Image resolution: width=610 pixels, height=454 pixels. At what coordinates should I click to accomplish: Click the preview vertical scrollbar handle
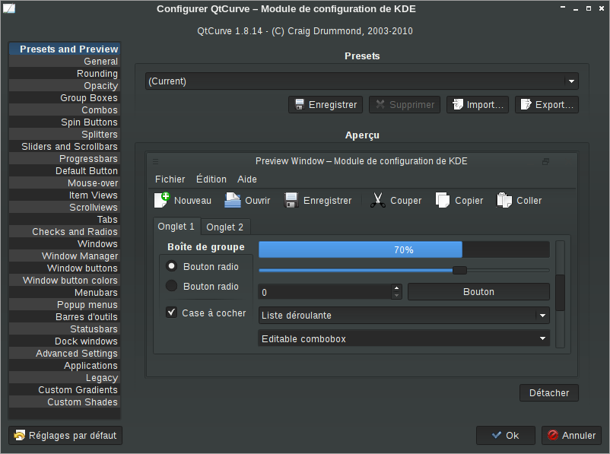point(560,293)
